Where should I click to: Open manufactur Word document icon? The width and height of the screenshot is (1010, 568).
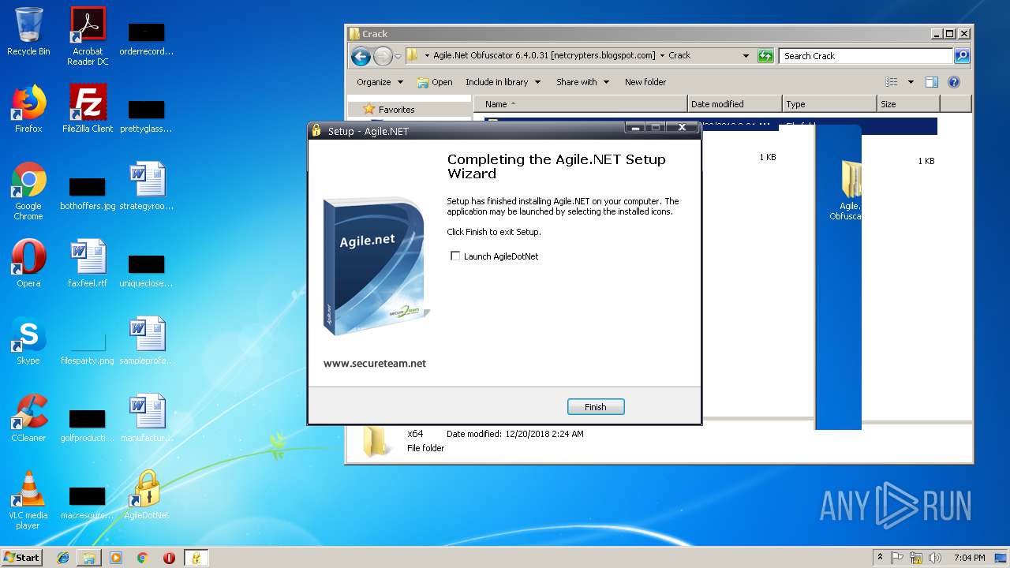(x=147, y=419)
